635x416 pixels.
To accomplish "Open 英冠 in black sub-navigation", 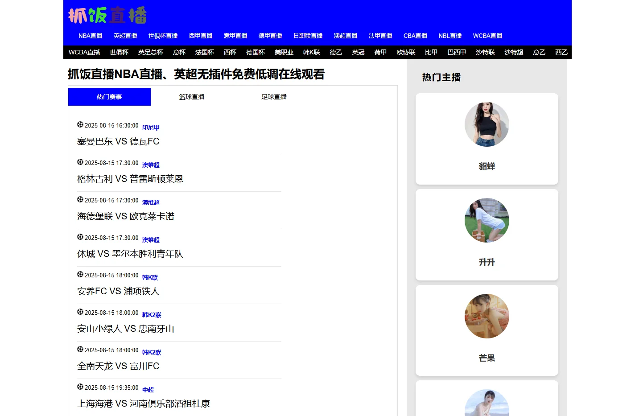I will [x=358, y=52].
